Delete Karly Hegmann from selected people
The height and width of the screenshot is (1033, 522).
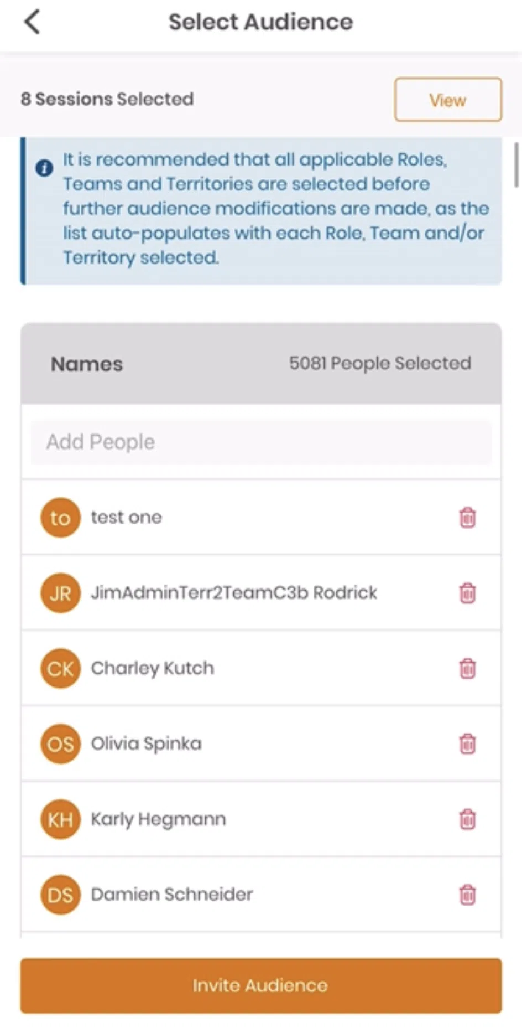[467, 819]
